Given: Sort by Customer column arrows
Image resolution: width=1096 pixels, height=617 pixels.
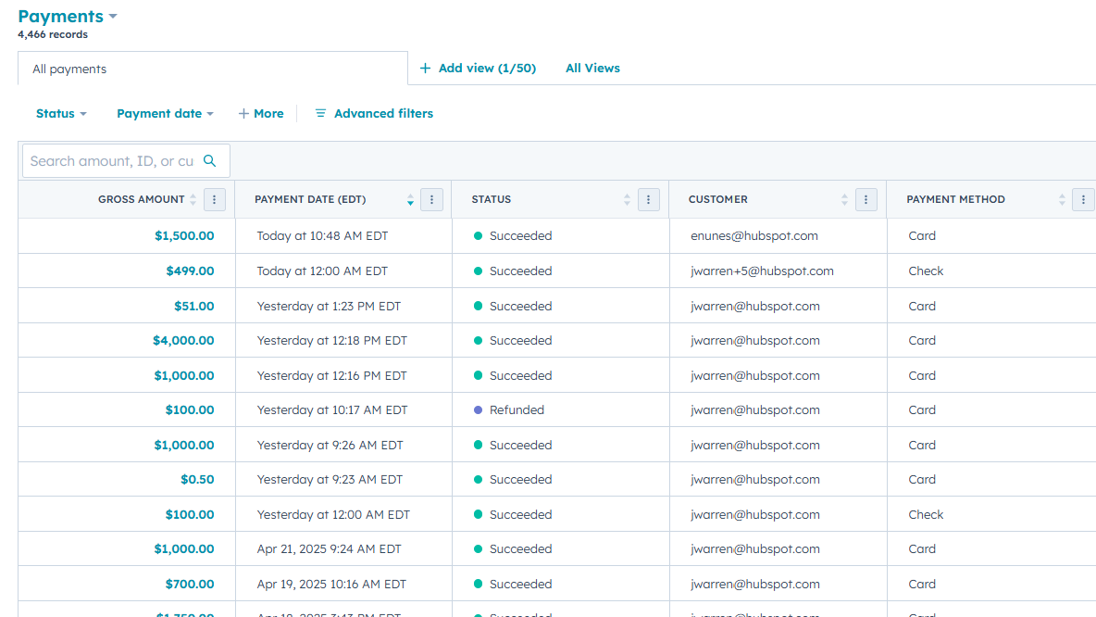Looking at the screenshot, I should pos(844,199).
